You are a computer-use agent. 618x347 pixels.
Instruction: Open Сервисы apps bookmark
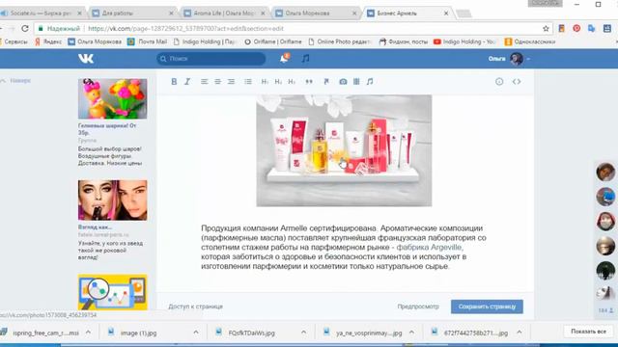(x=14, y=41)
